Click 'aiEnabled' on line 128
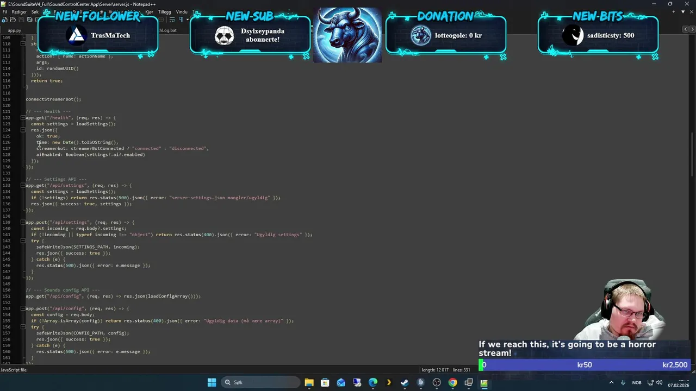The image size is (696, 391). [x=48, y=155]
